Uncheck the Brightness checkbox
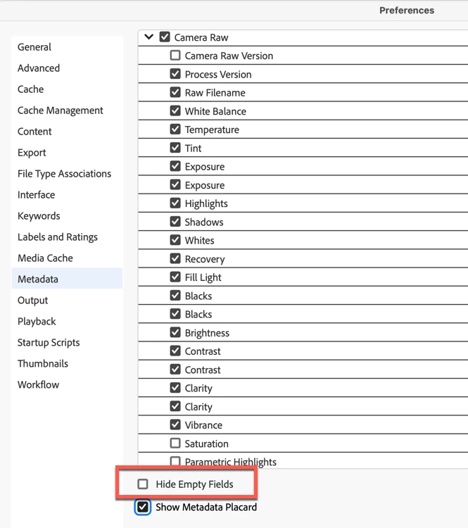Image resolution: width=468 pixels, height=528 pixels. pyautogui.click(x=175, y=332)
